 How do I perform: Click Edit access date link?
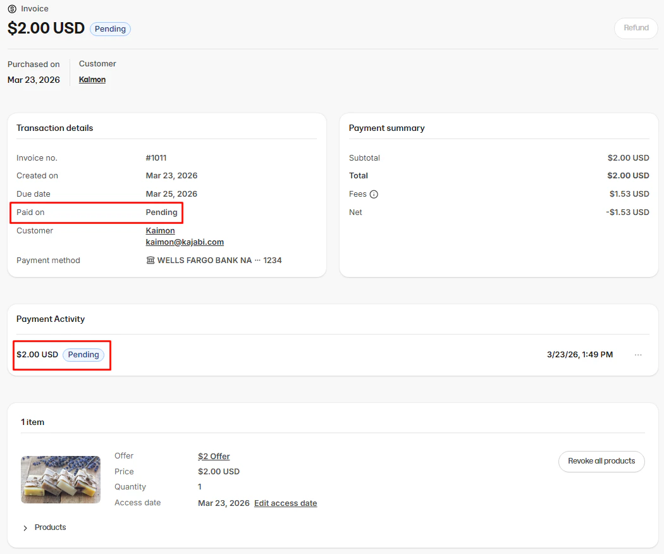point(285,503)
